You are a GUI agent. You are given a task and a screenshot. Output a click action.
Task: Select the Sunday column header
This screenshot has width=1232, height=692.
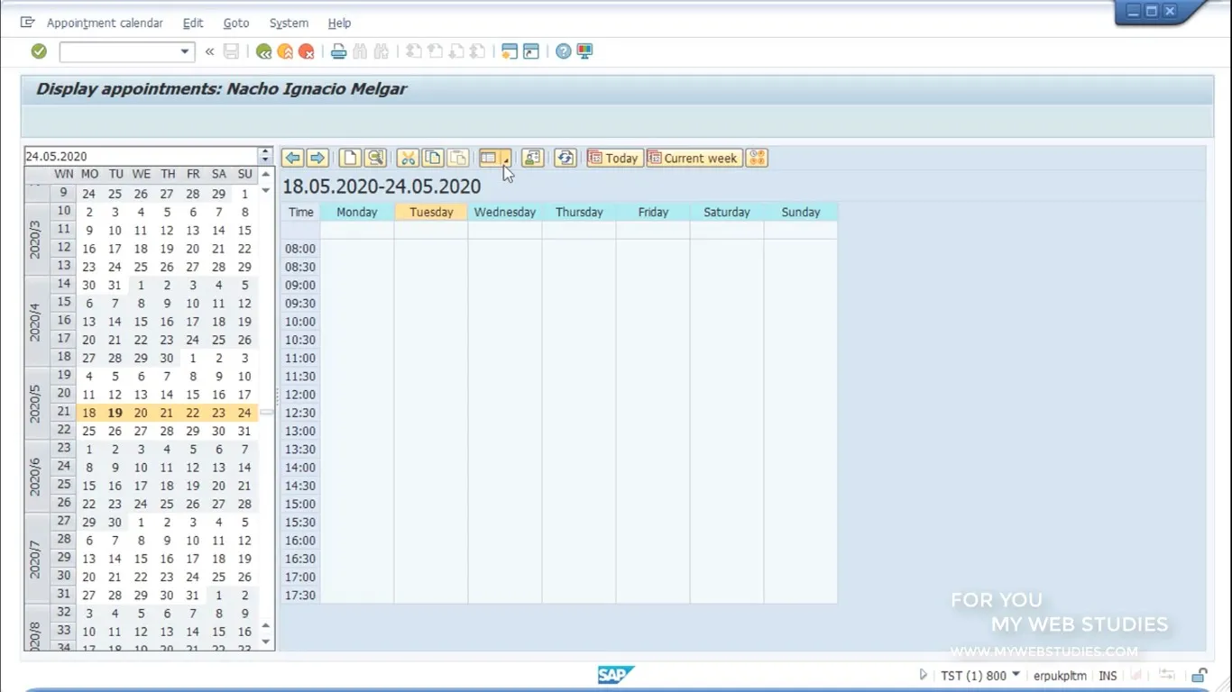(x=801, y=212)
